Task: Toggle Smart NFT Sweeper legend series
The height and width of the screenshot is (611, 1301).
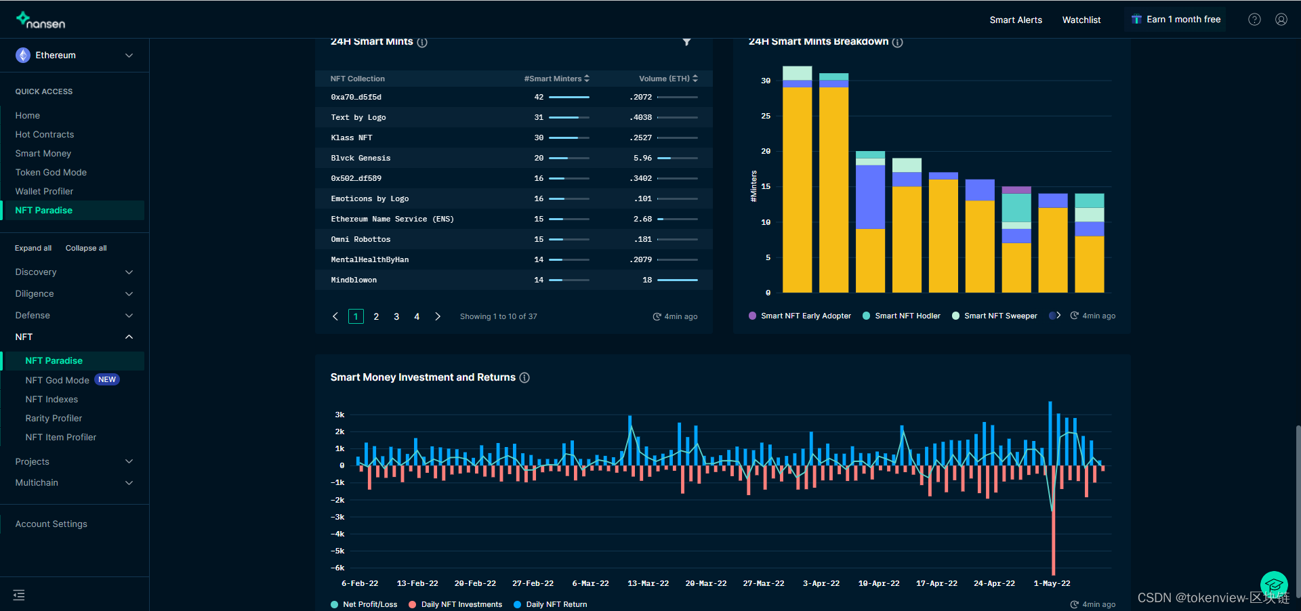Action: click(995, 316)
